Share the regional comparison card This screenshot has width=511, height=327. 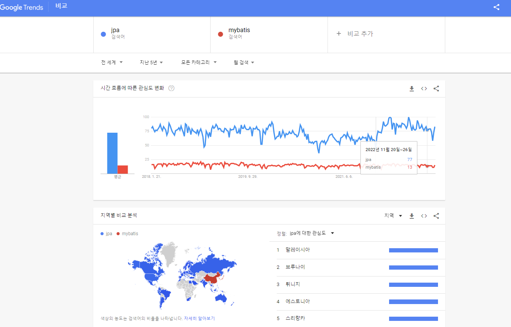click(x=436, y=216)
